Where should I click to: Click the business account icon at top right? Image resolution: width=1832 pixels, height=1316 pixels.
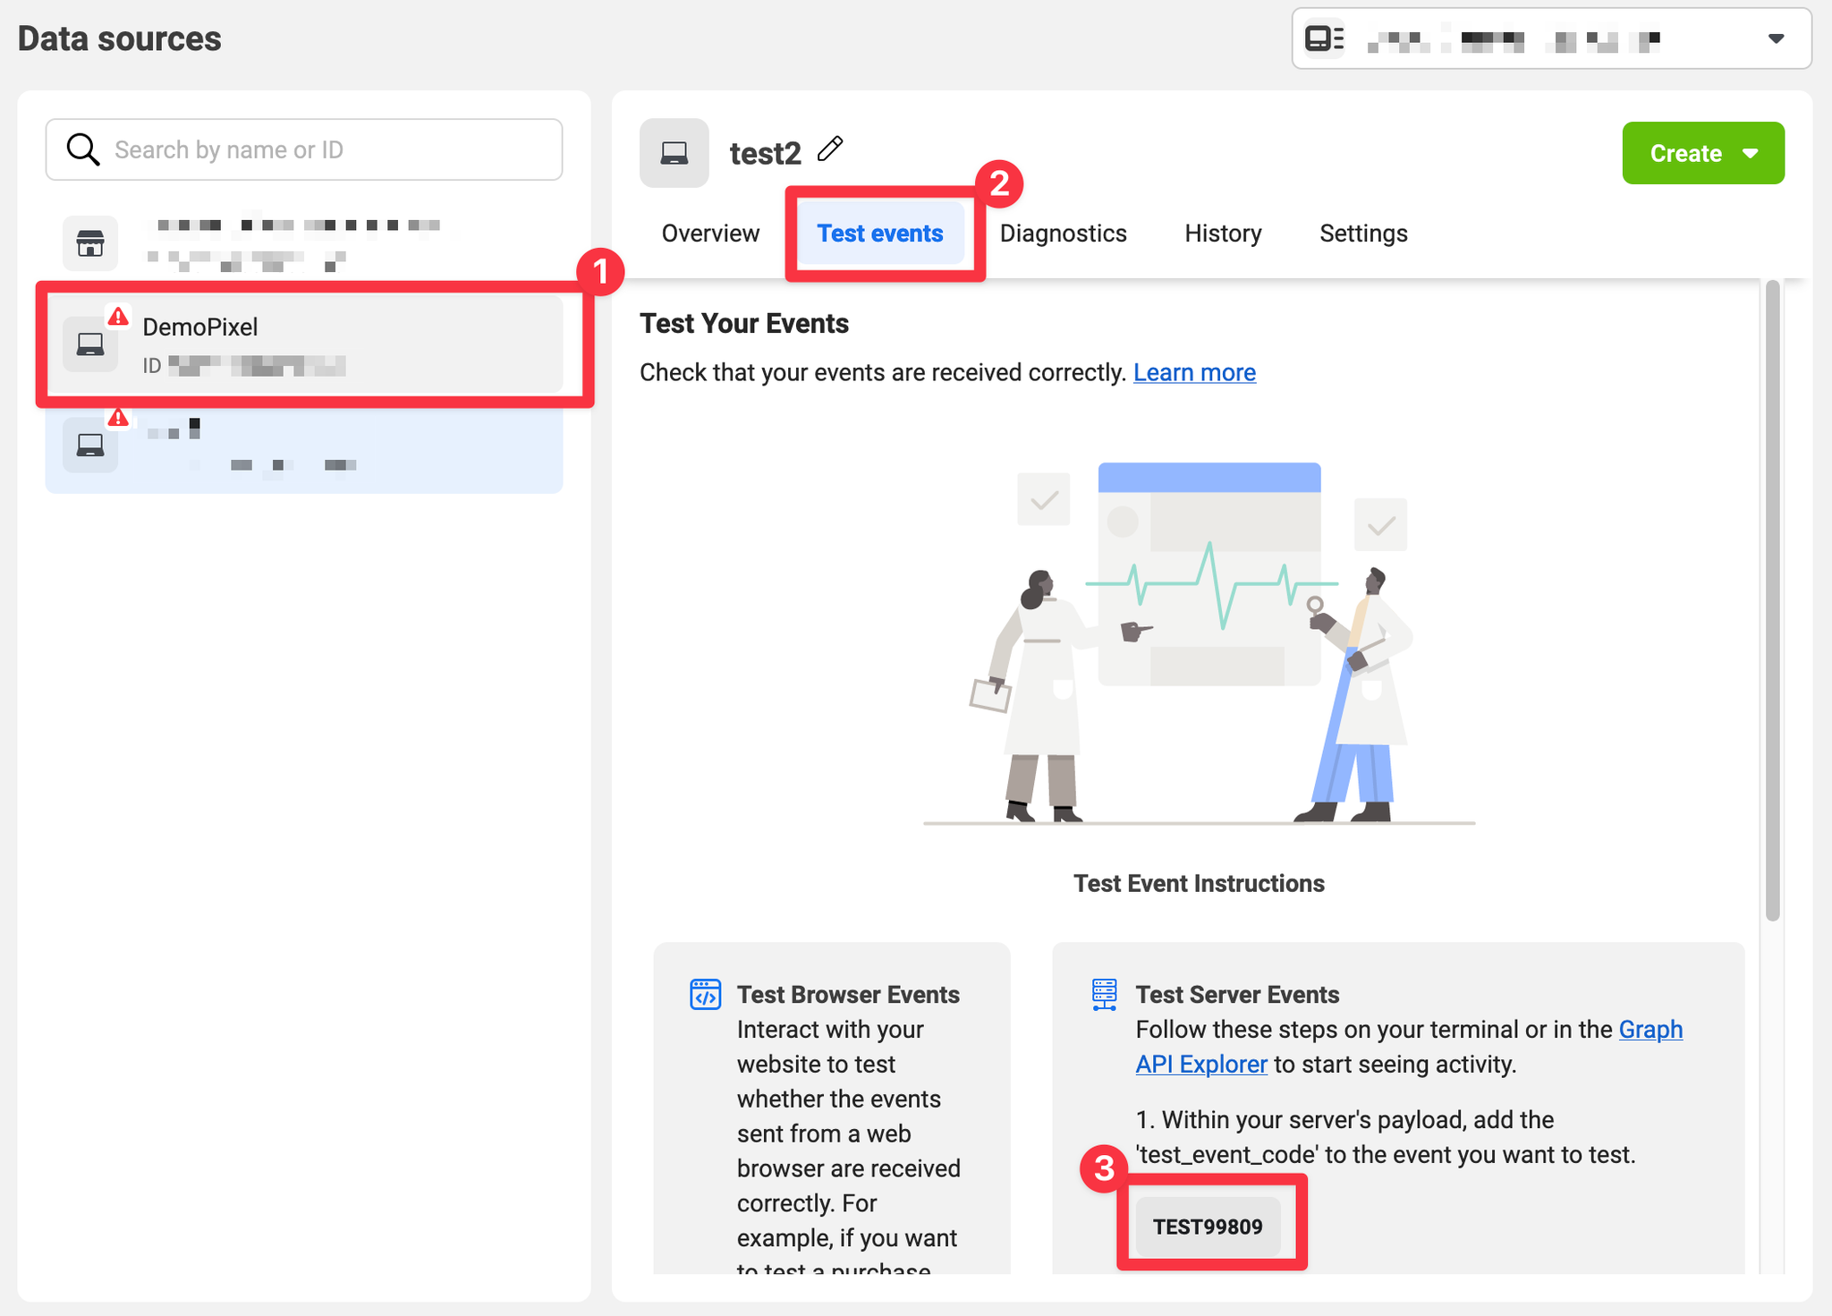coord(1324,38)
